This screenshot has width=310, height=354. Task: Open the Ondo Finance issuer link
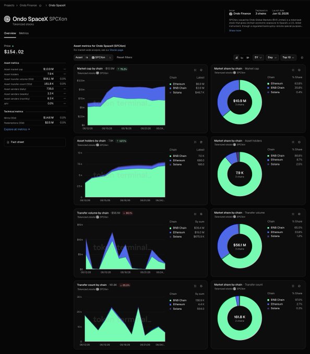coord(242,14)
